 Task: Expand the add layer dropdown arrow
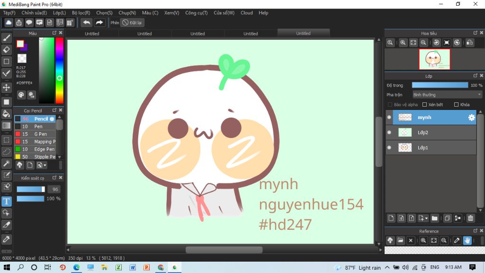[x=427, y=218]
